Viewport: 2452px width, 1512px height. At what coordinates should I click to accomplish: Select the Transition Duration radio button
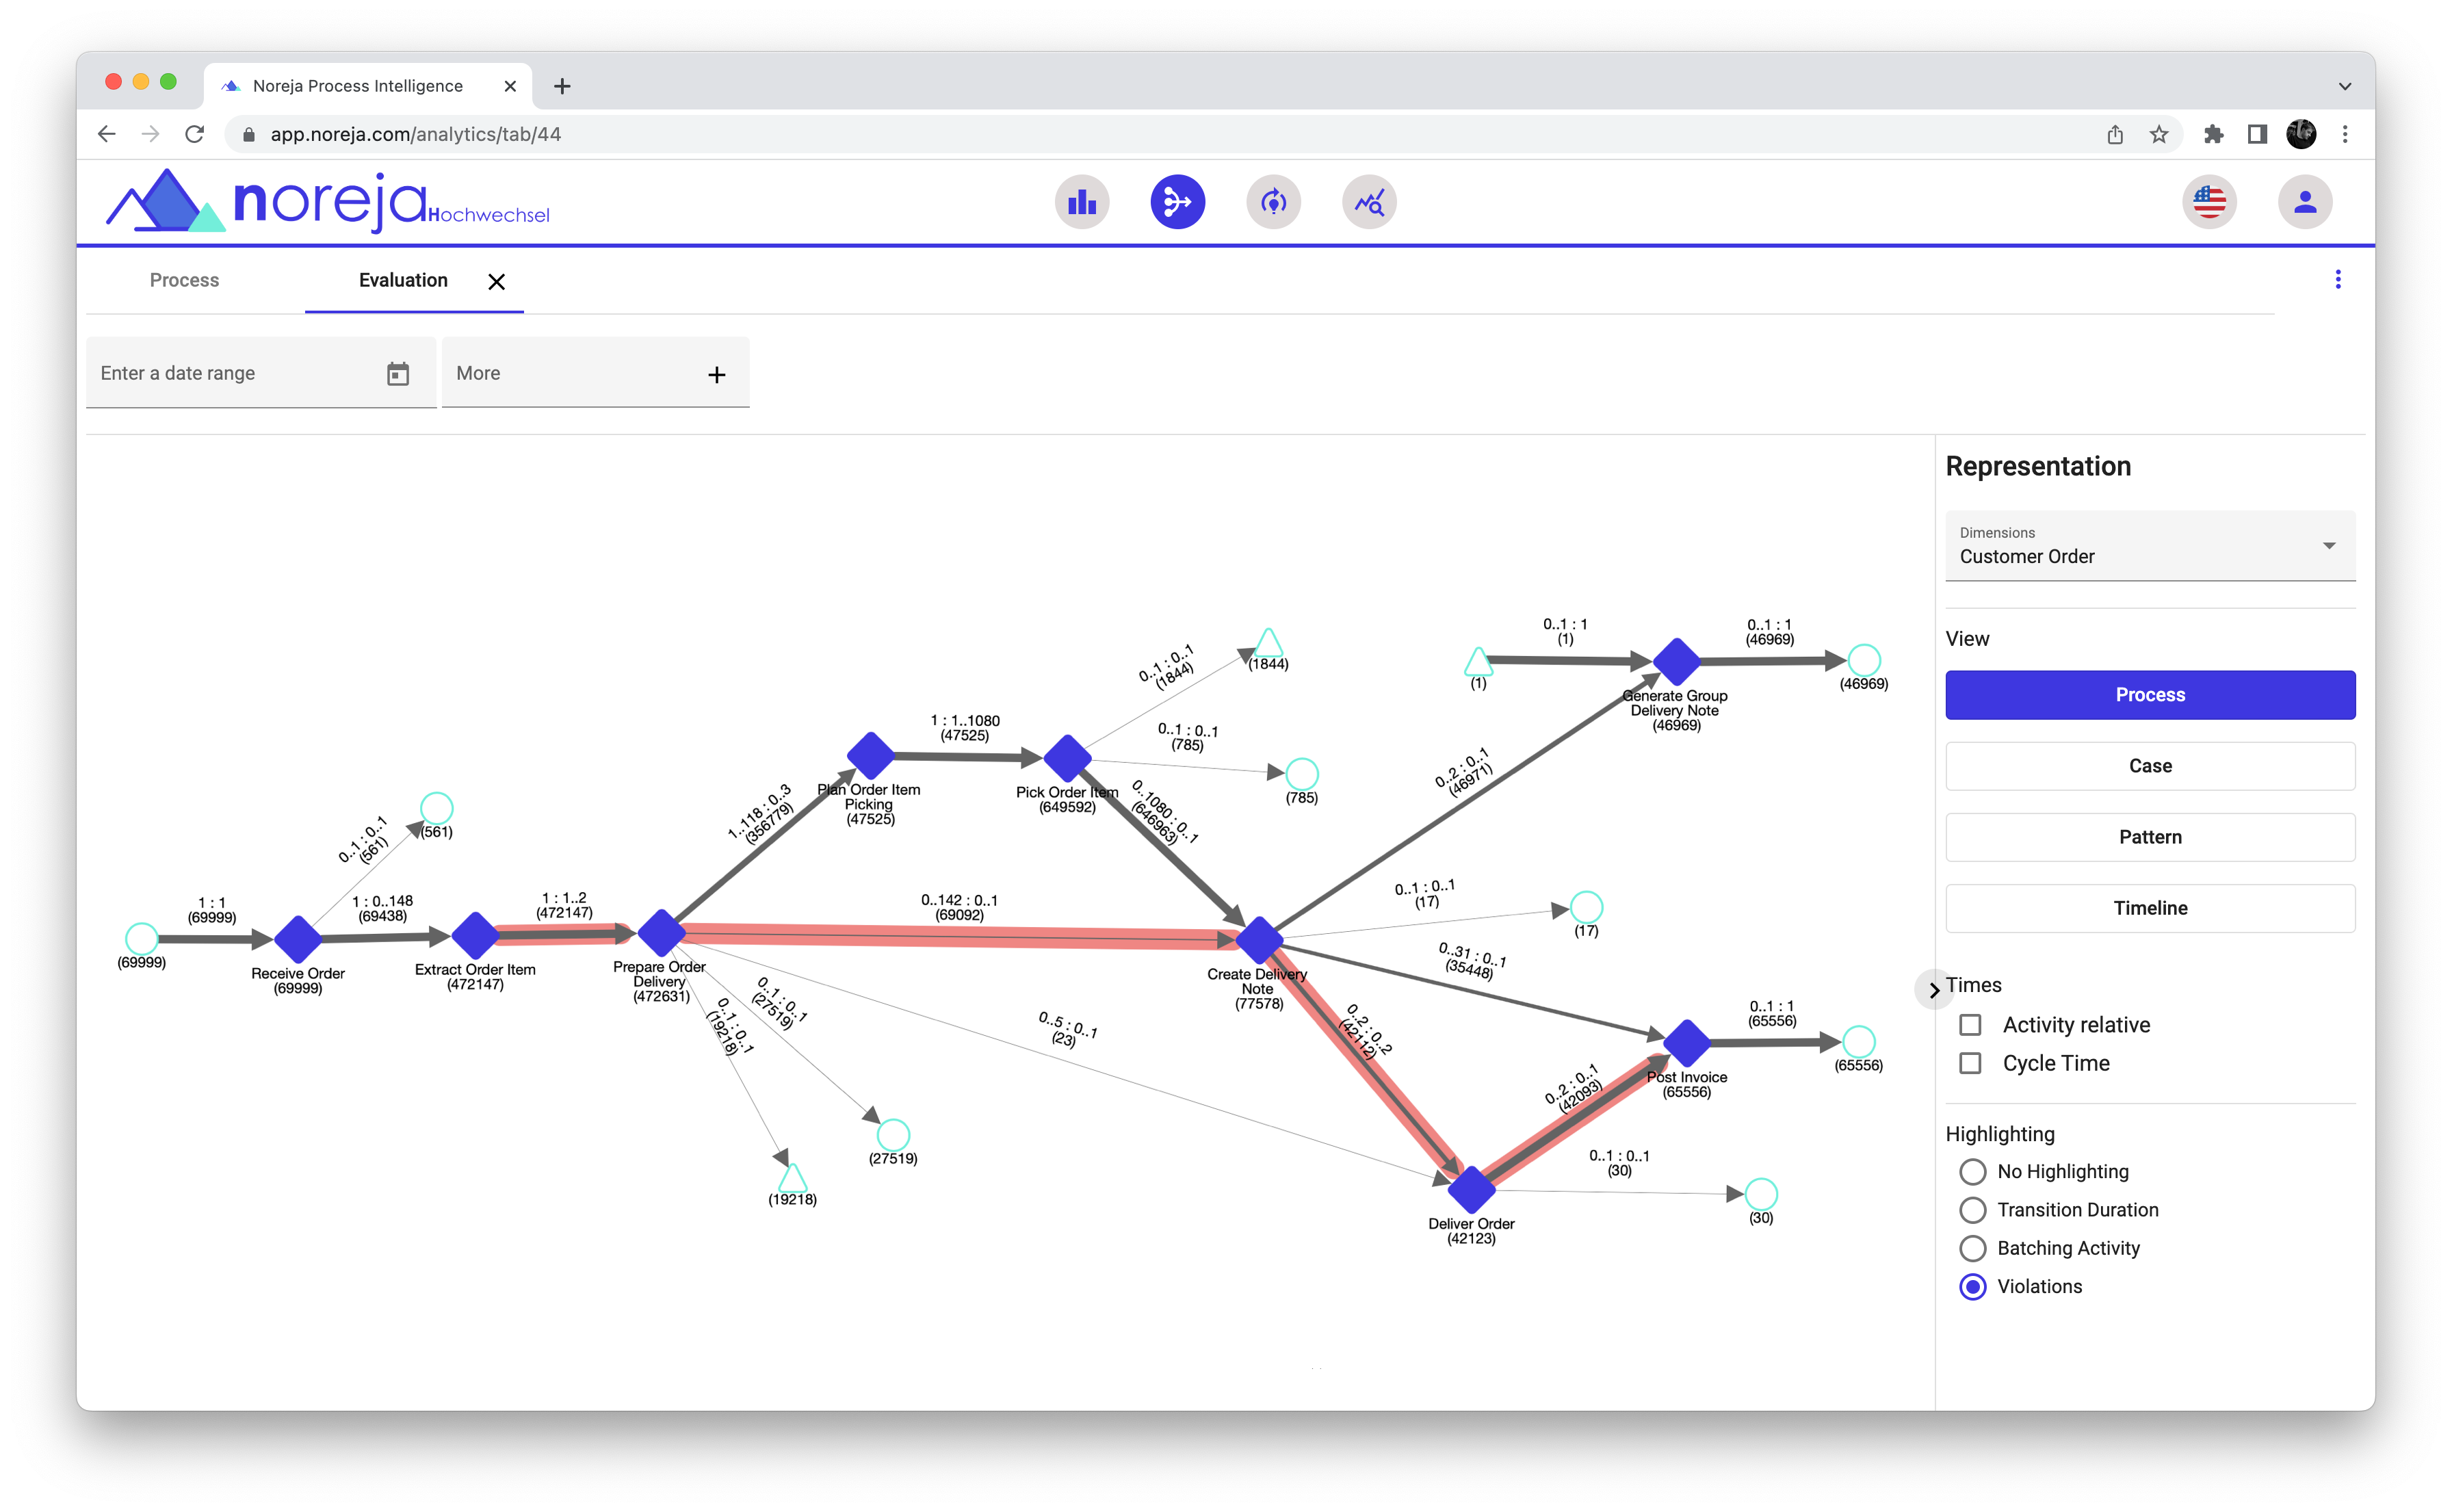point(1972,1210)
